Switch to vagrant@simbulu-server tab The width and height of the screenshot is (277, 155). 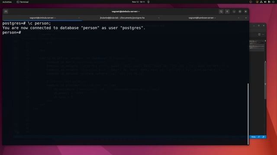pos(42,18)
